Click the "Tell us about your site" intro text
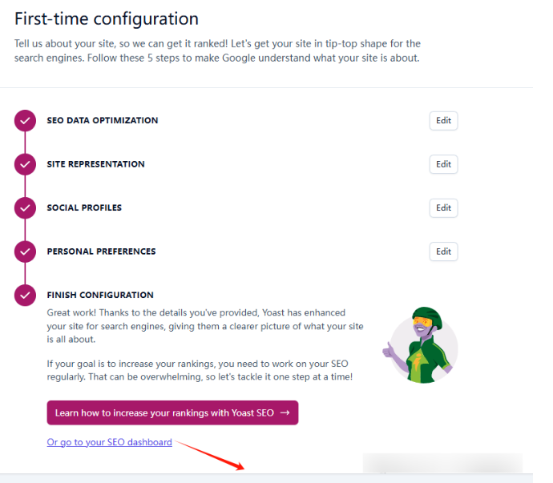This screenshot has height=483, width=553. pos(217,50)
